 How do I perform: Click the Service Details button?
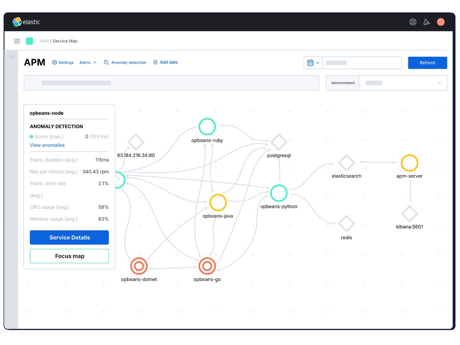(x=69, y=238)
